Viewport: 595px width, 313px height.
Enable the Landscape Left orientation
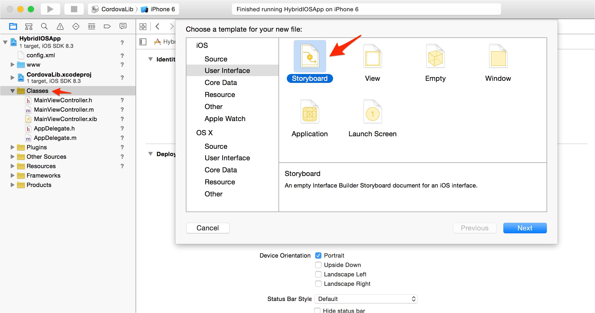318,274
